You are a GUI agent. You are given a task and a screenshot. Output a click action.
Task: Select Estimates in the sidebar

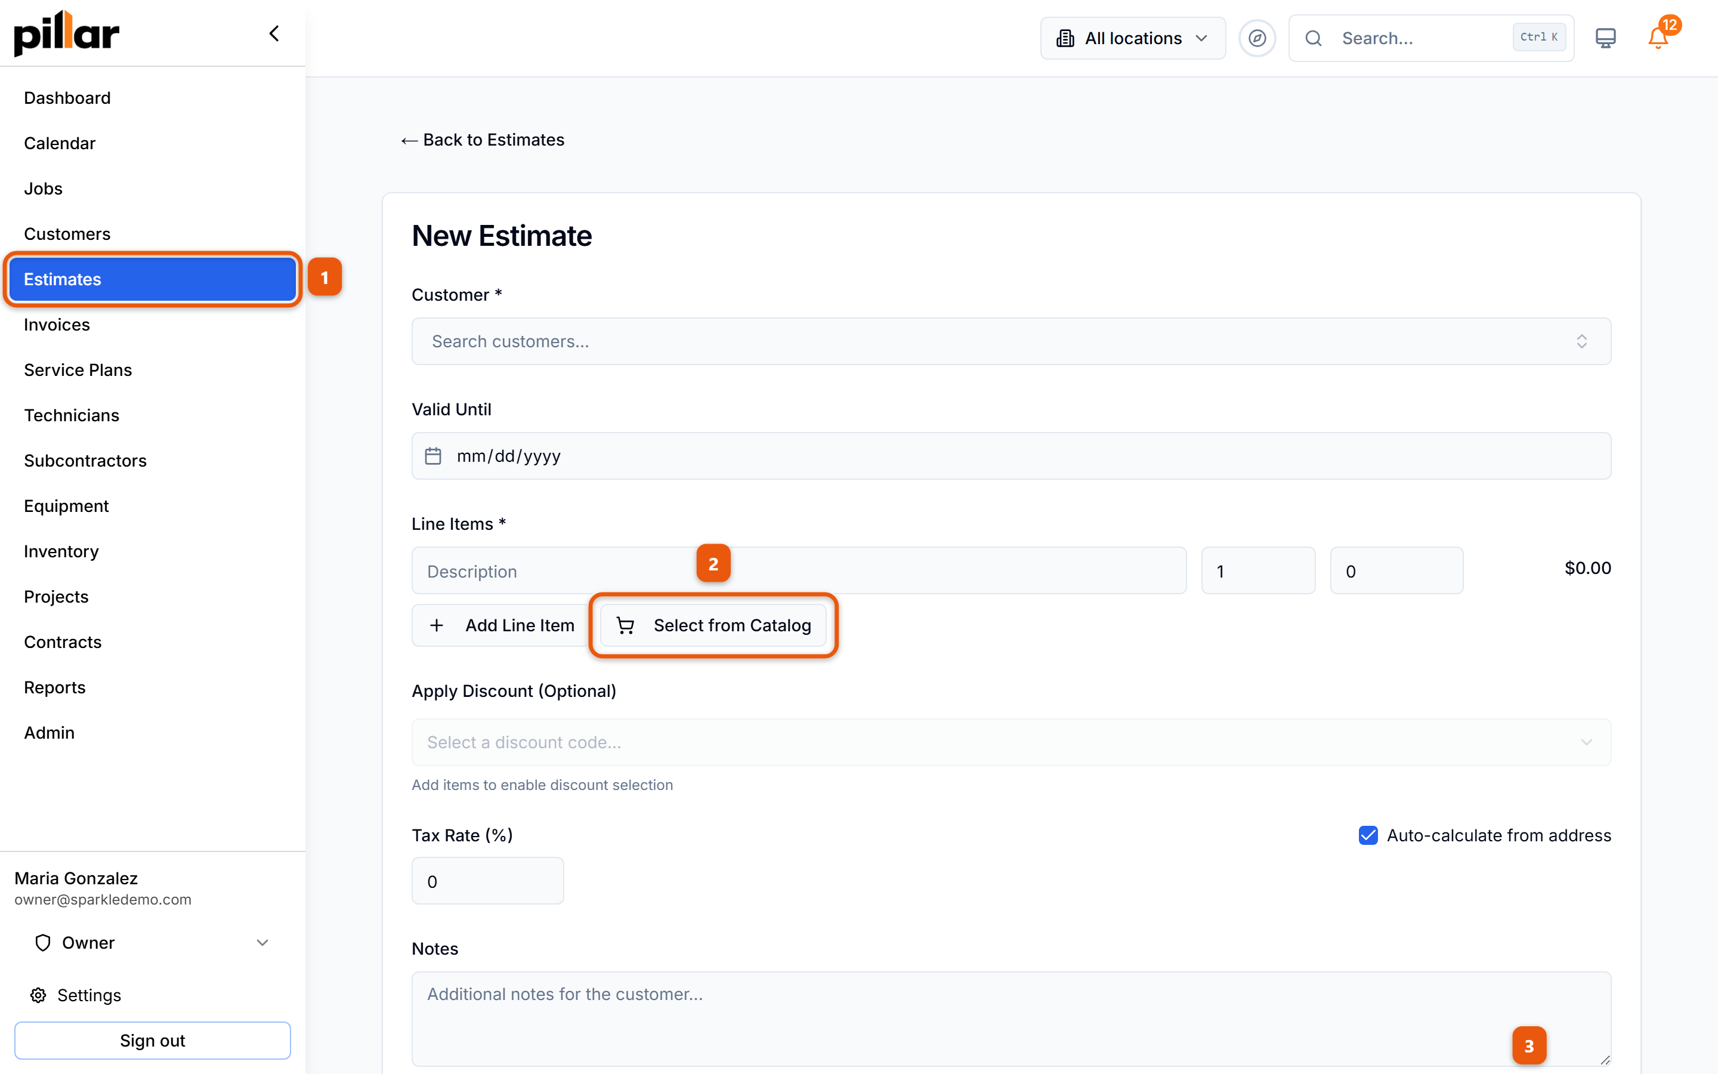(153, 279)
